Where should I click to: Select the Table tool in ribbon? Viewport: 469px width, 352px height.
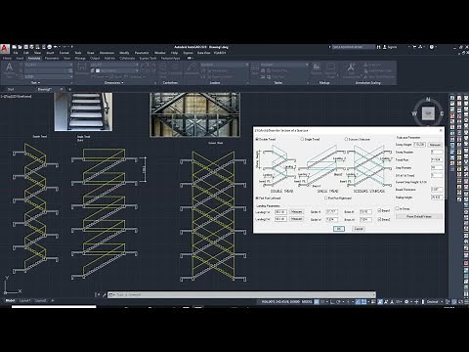[255, 69]
